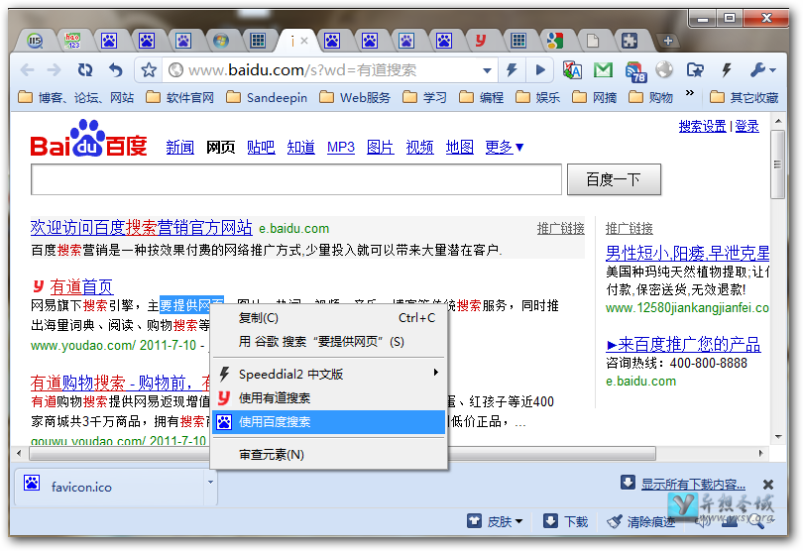Open the 有道首页 search result link
The height and width of the screenshot is (551, 803).
click(x=81, y=286)
